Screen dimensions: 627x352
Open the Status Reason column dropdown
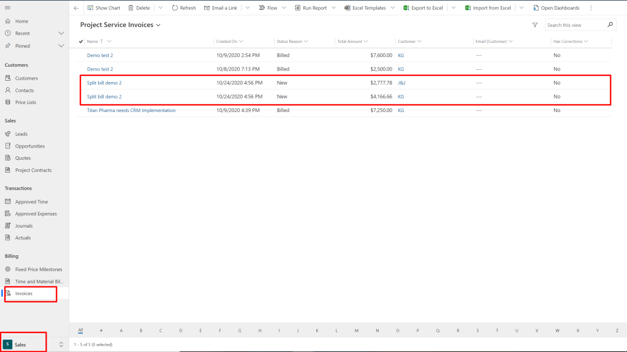pyautogui.click(x=306, y=42)
